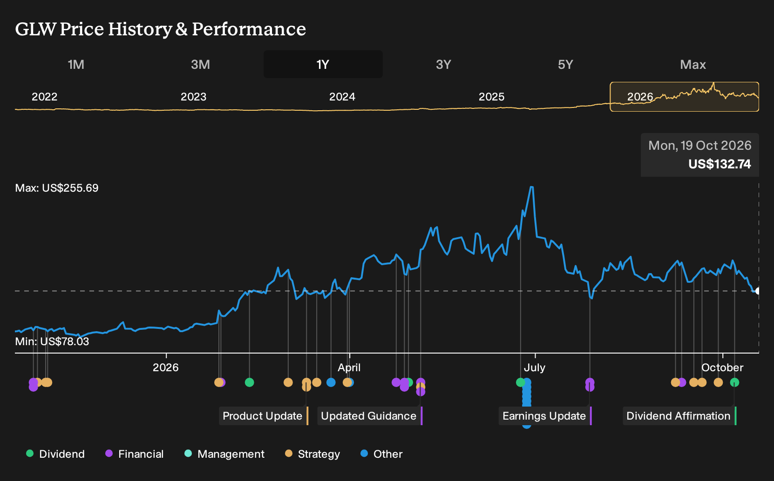The width and height of the screenshot is (774, 481).
Task: Toggle the Strategy legend filter
Action: coord(312,454)
